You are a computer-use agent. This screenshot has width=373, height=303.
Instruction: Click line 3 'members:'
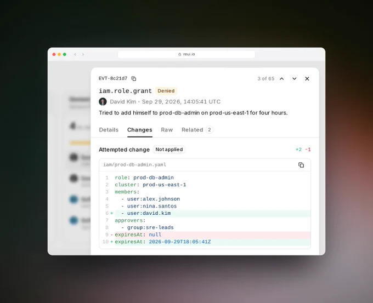click(x=127, y=192)
